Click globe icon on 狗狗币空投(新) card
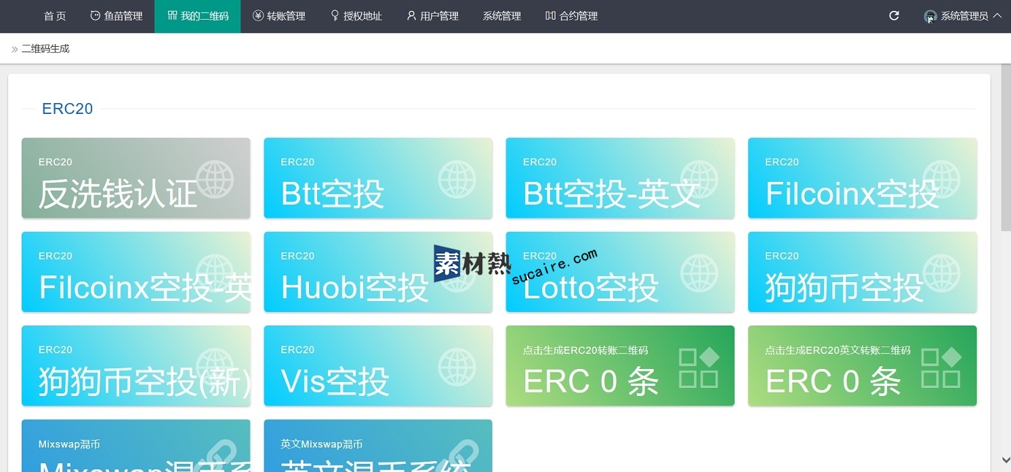The height and width of the screenshot is (472, 1011). 215,367
